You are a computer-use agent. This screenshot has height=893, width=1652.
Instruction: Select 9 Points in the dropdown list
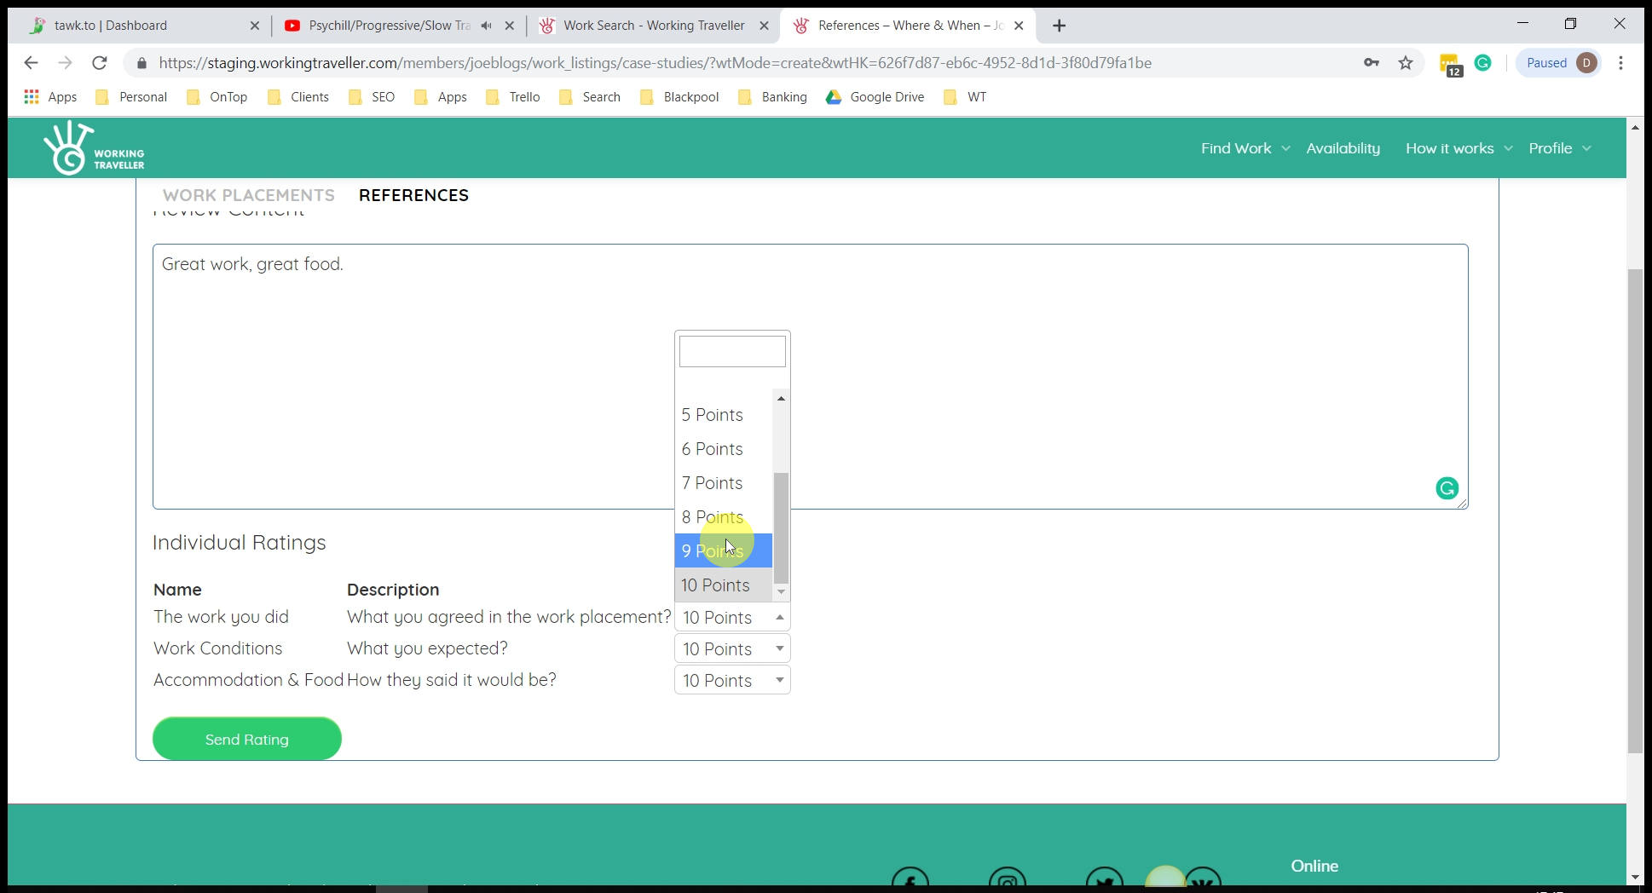(x=723, y=551)
